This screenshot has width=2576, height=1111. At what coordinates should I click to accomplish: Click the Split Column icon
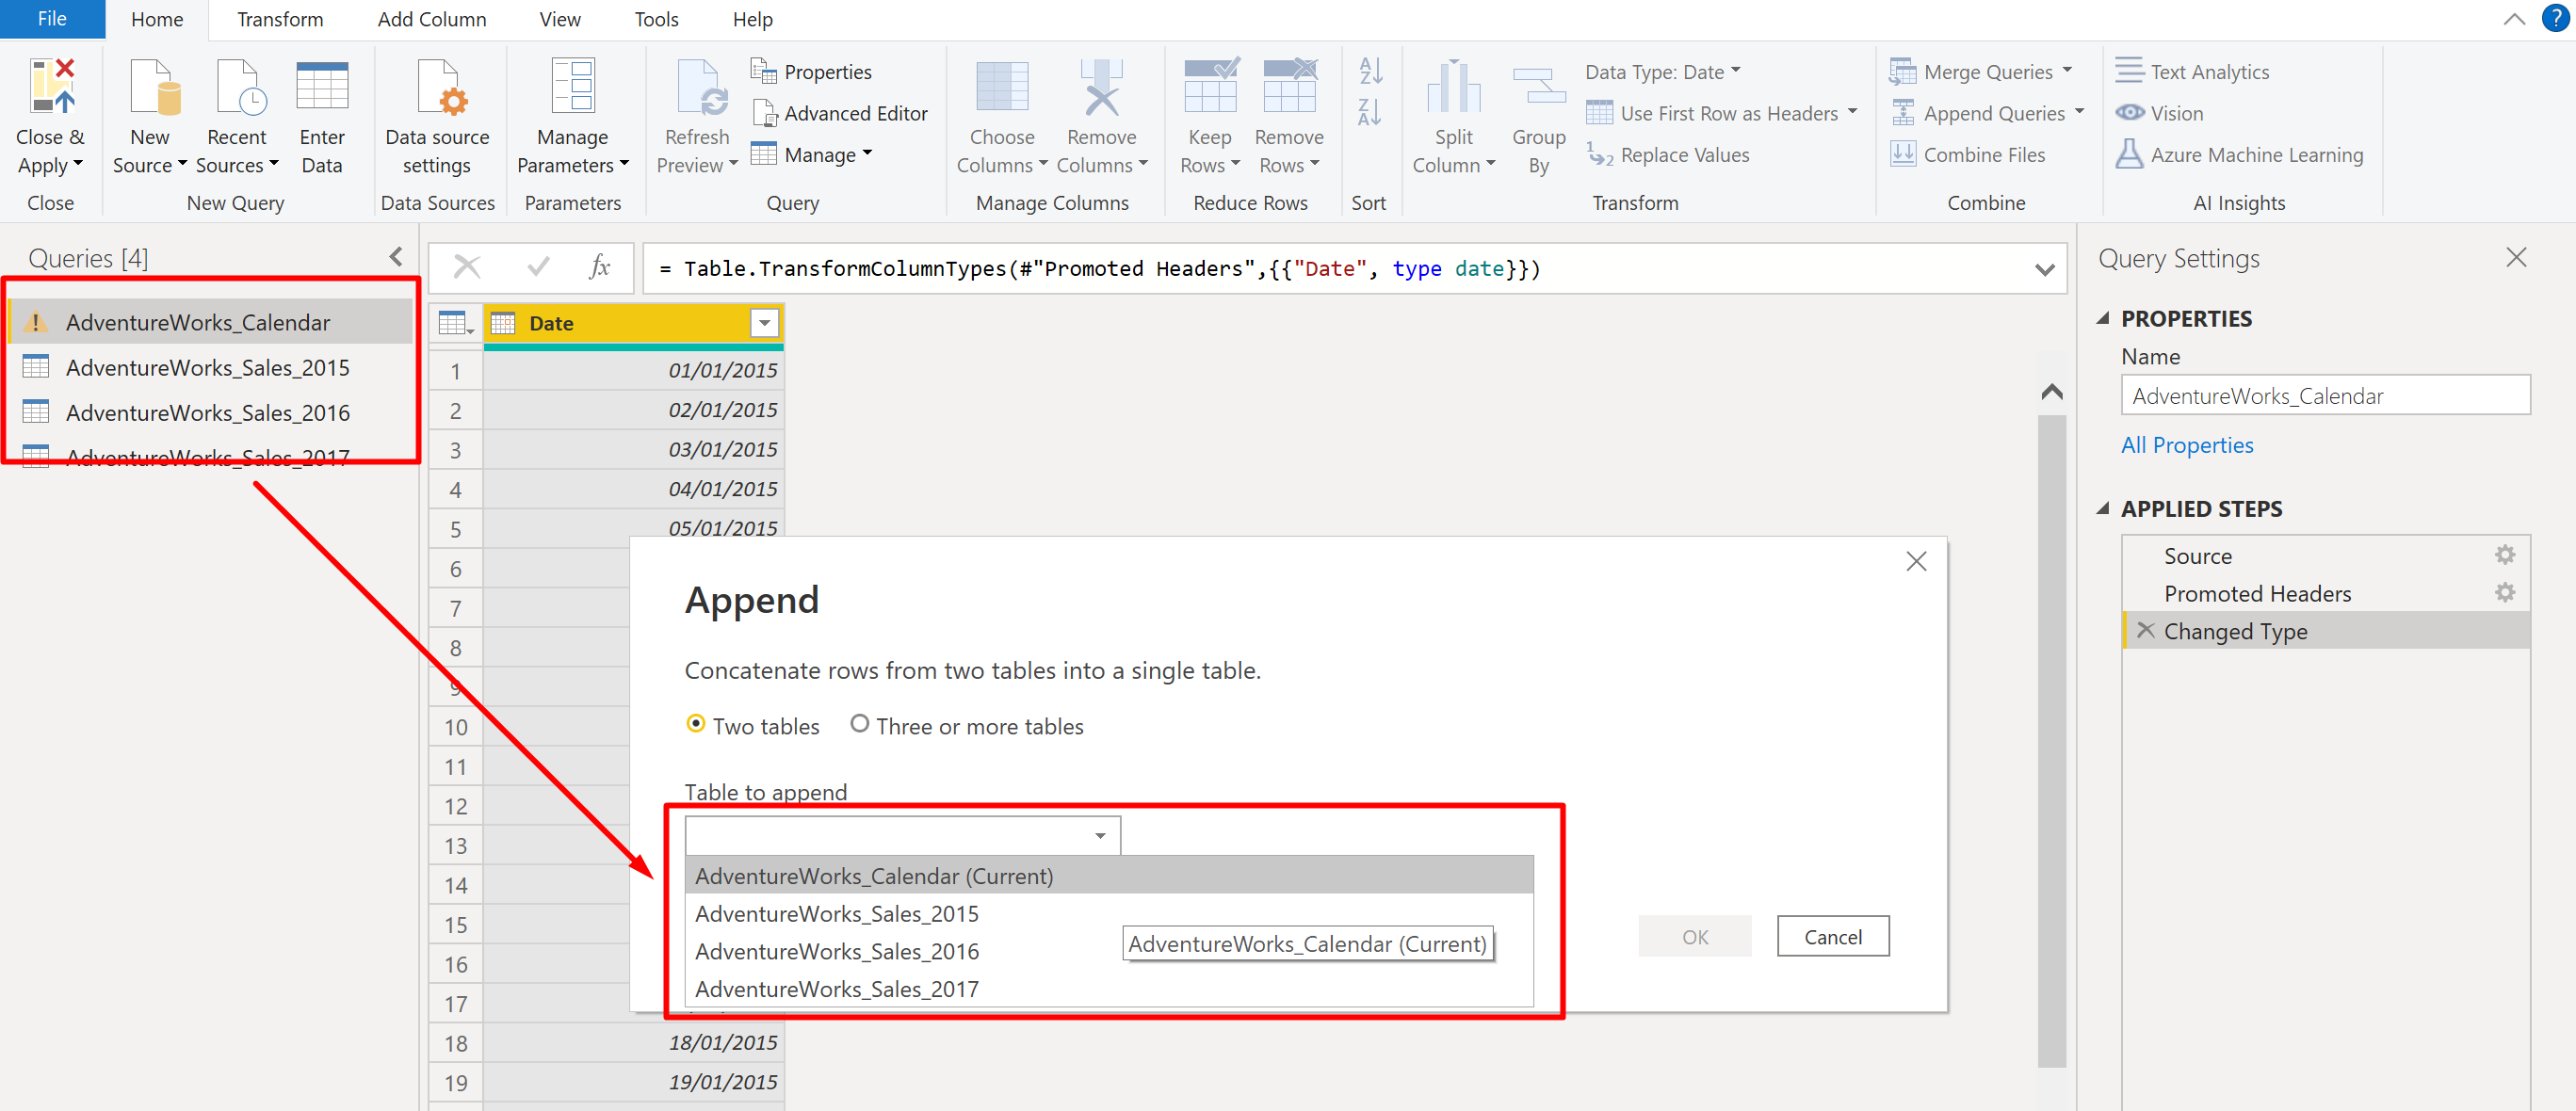point(1453,86)
